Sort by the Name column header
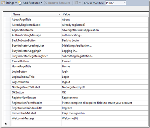The height and width of the screenshot is (128, 150). (x=36, y=14)
